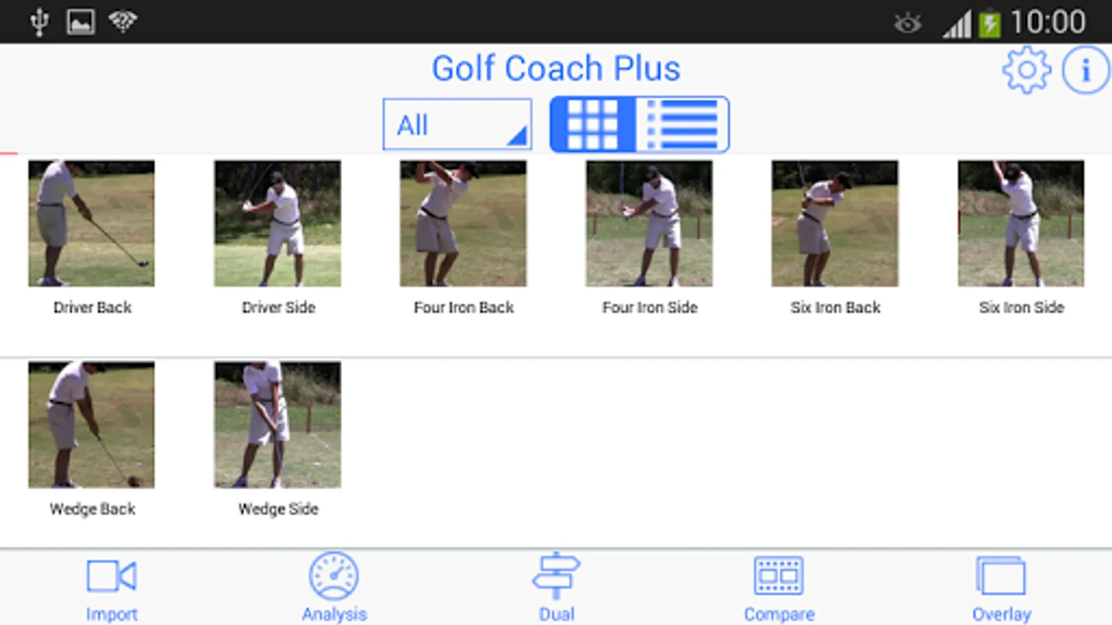Tap the USB status bar icon
1112x625 pixels.
[40, 22]
